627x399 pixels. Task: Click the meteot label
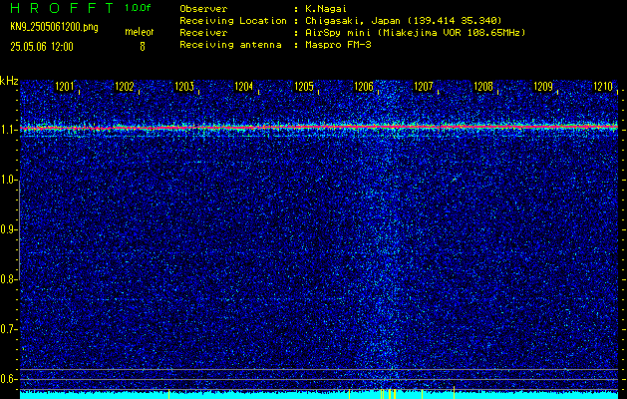pyautogui.click(x=140, y=32)
